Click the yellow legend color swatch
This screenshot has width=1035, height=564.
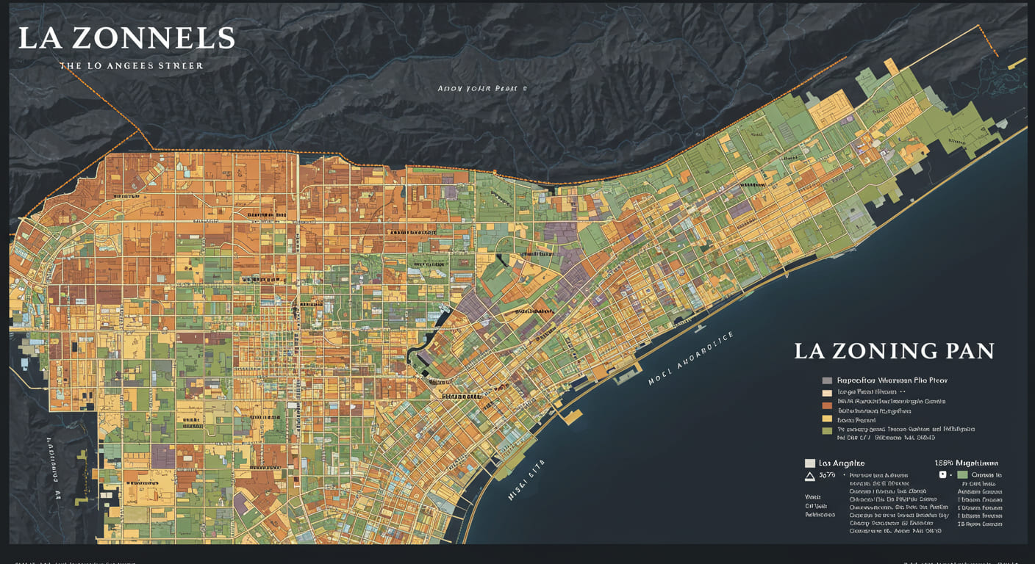coord(827,418)
